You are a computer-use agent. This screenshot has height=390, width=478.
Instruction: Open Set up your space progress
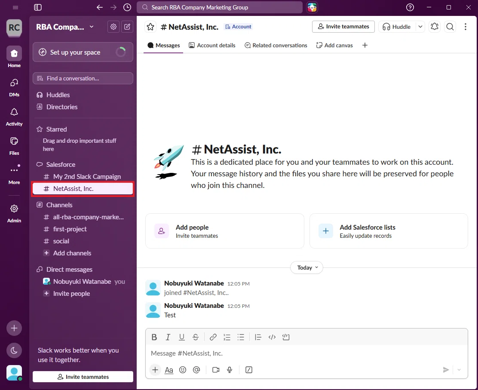pos(83,52)
